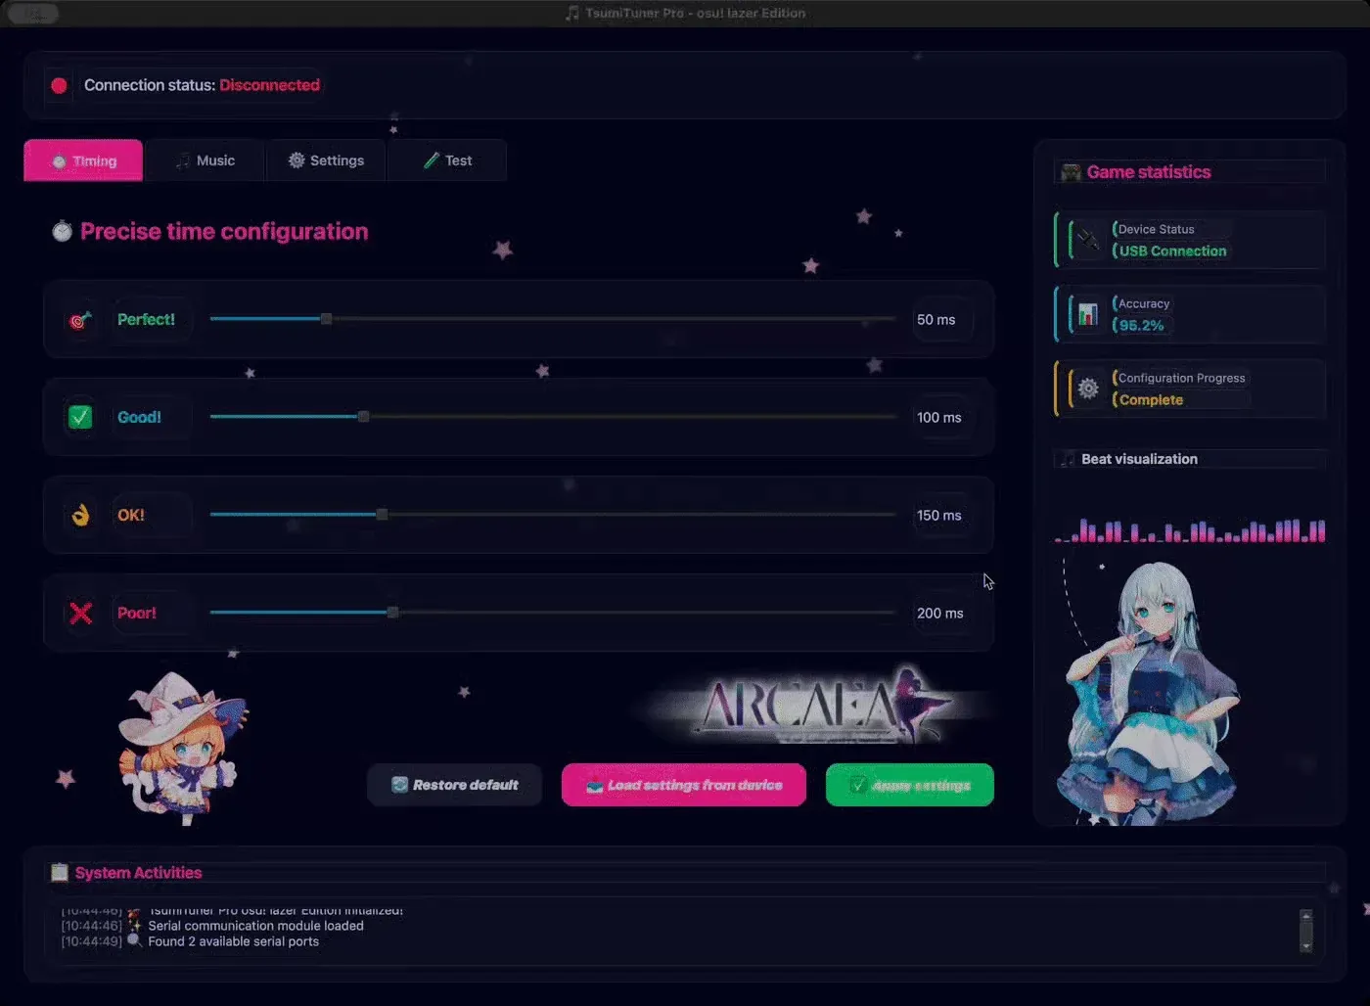
Task: Click the witch-hat chibi character image
Action: tap(182, 748)
